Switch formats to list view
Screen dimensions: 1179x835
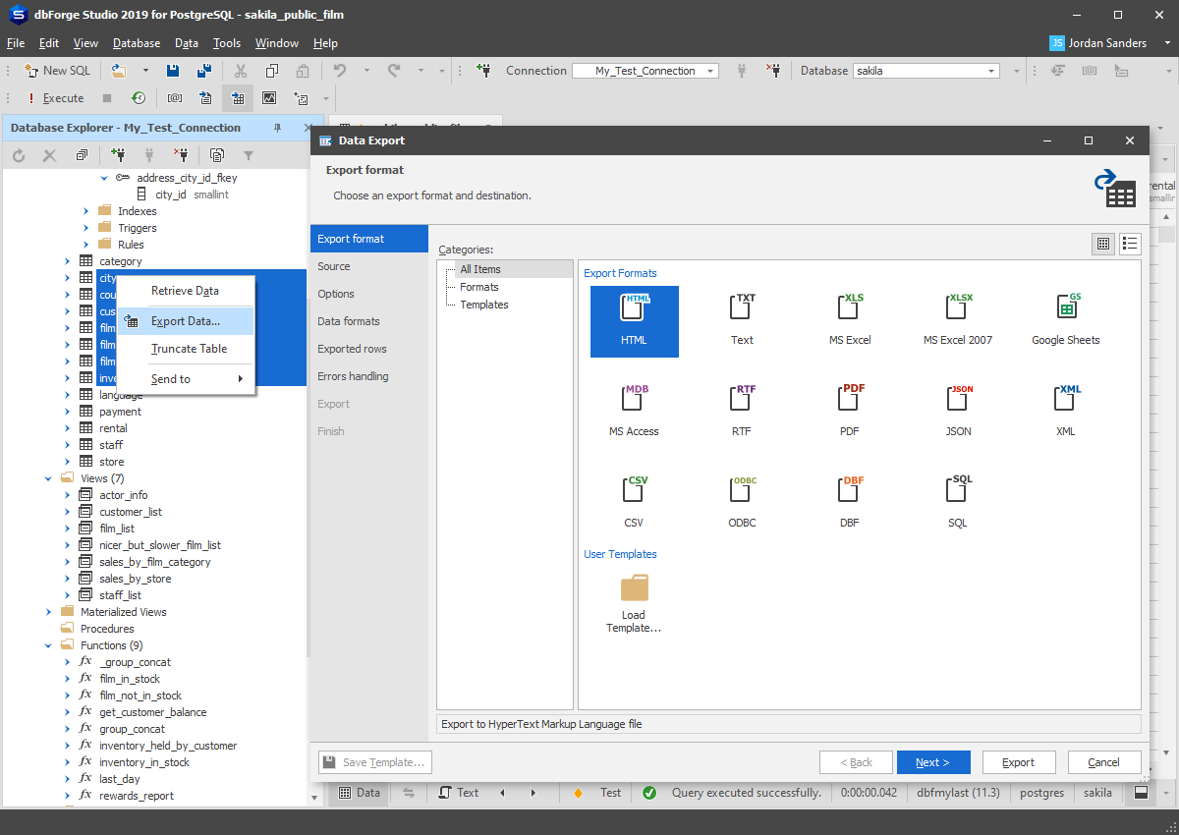[1129, 244]
